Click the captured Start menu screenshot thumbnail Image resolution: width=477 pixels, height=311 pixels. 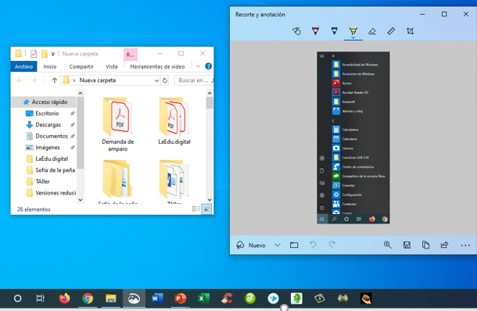[353, 138]
